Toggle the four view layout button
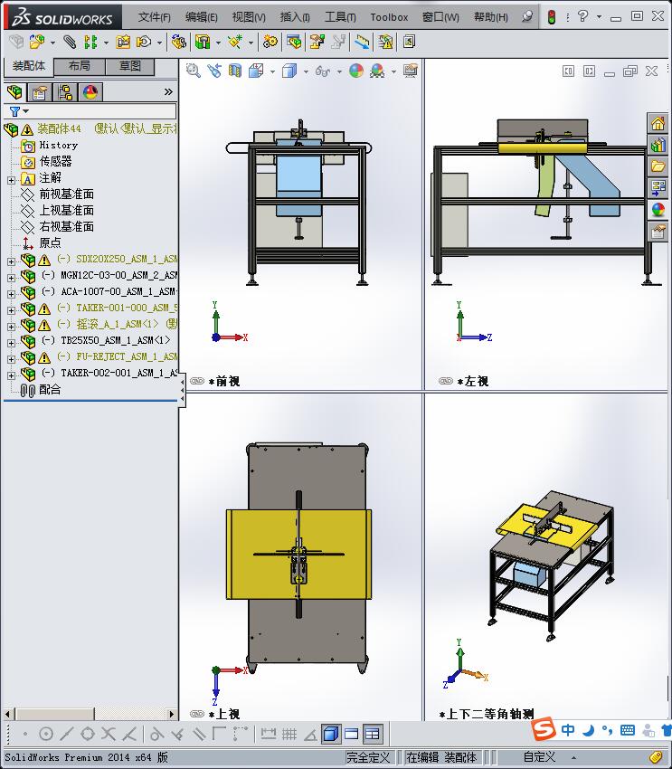This screenshot has width=672, height=769. [373, 734]
